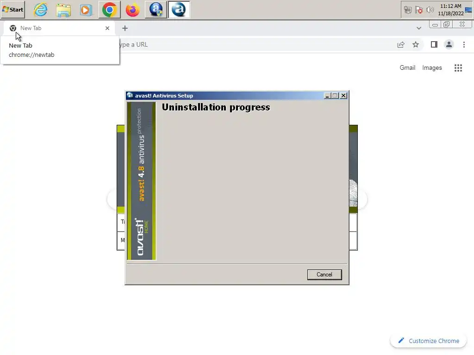474x355 pixels.
Task: Select avast setup shield taskbar icon
Action: pos(156,10)
